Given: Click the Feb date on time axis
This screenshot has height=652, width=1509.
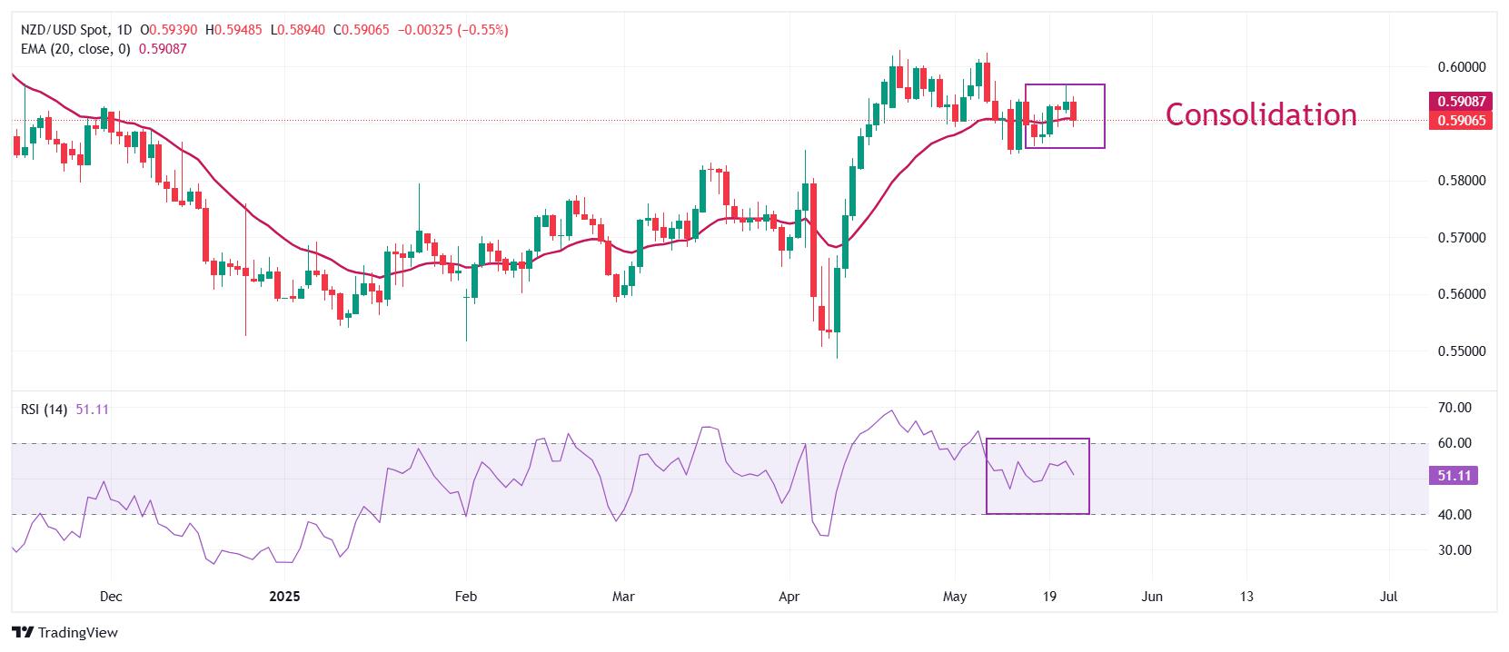Looking at the screenshot, I should [x=465, y=597].
